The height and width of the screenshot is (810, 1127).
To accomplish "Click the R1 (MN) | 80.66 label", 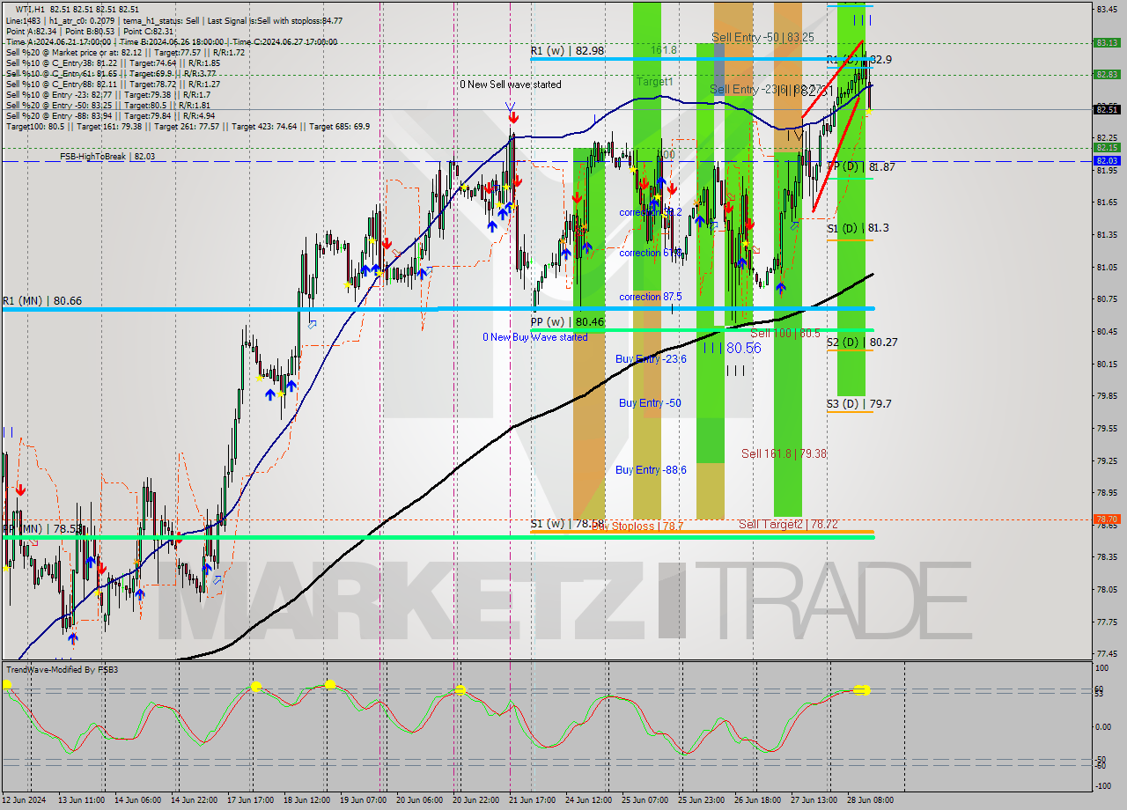I will [42, 300].
